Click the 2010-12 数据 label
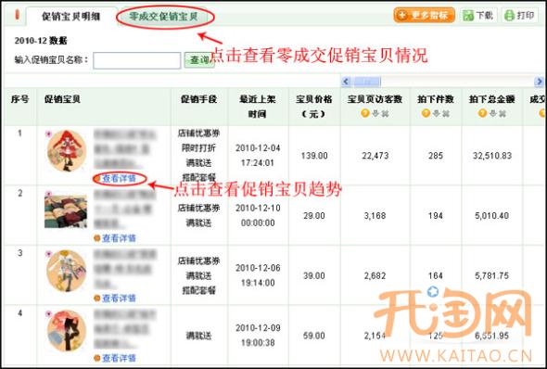Screen dimensions: 547x369 [x=41, y=41]
